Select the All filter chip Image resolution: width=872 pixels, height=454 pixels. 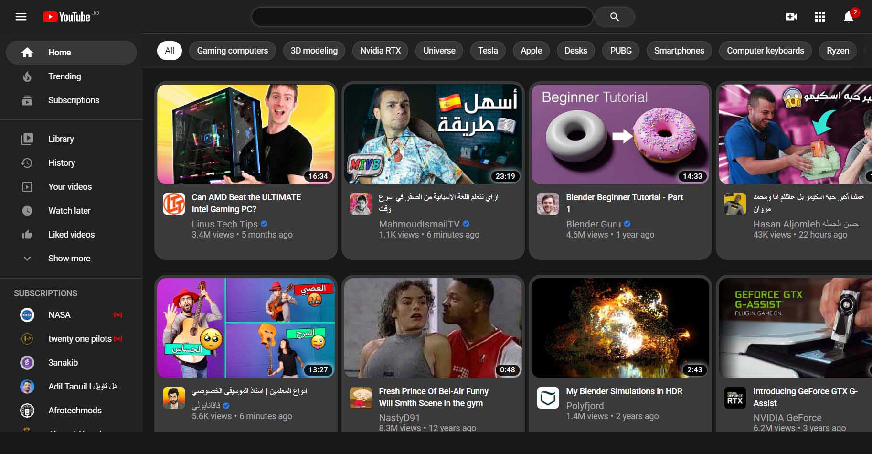click(170, 51)
